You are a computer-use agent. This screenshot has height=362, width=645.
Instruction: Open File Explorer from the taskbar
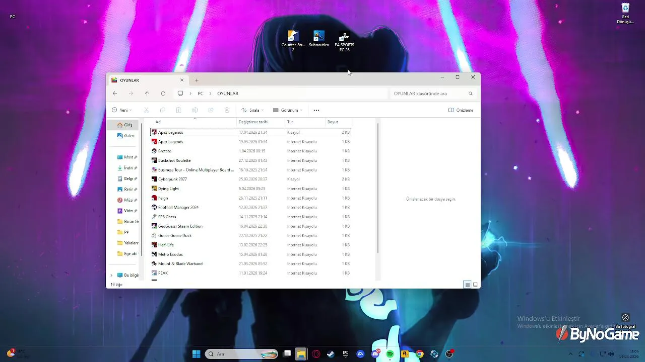tap(301, 354)
